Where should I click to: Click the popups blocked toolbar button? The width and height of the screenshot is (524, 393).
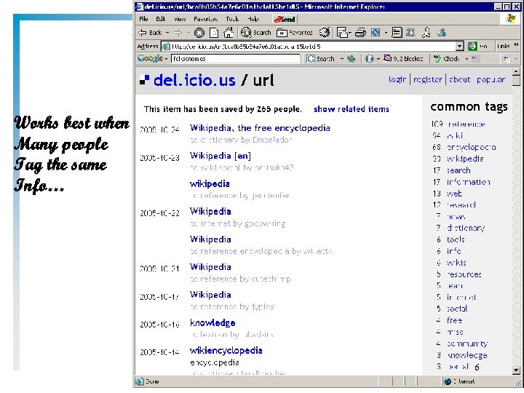[403, 59]
